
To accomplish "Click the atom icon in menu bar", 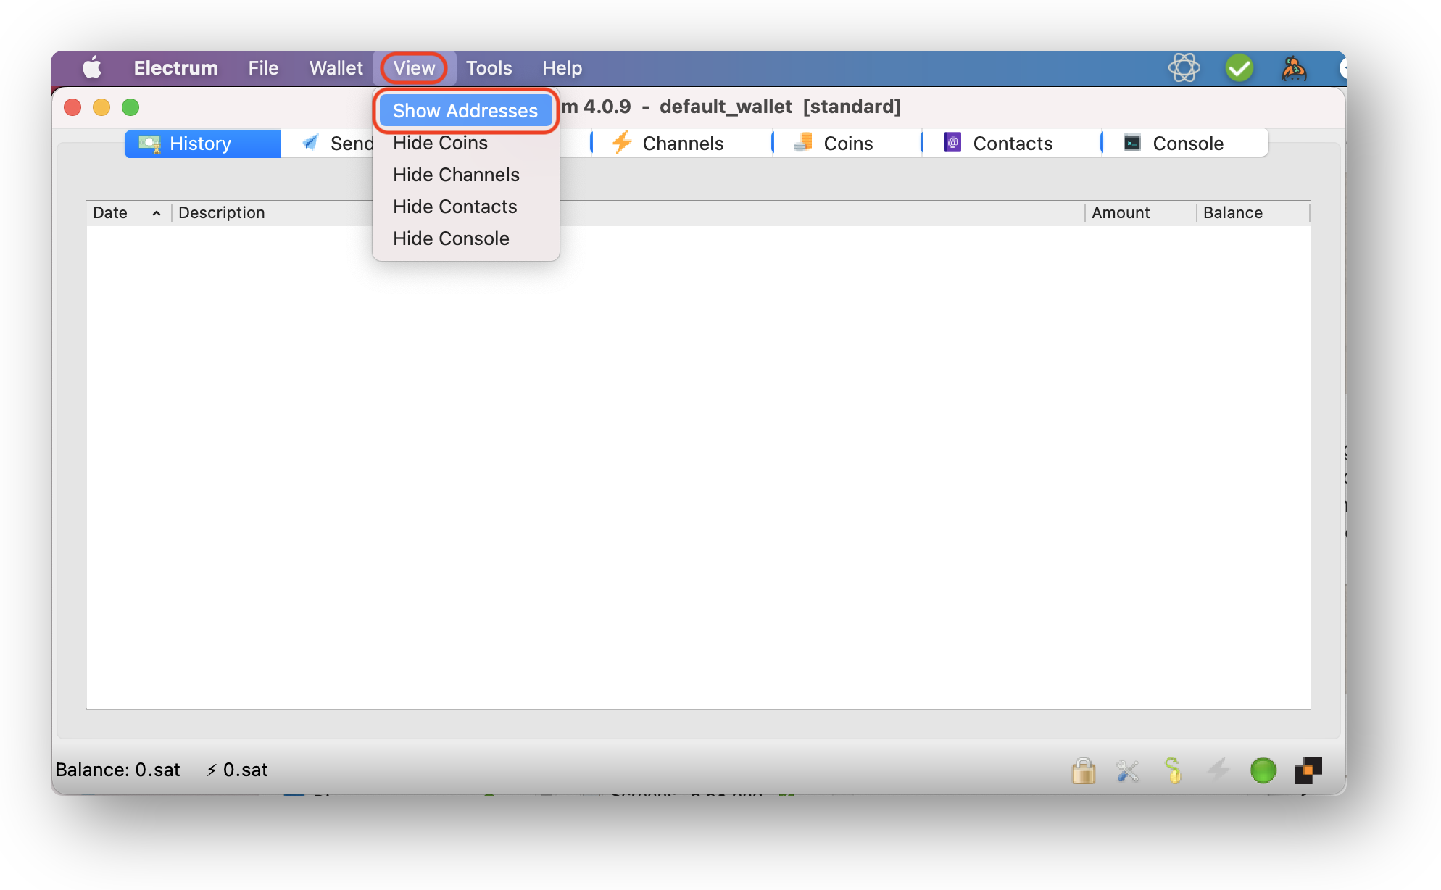I will pos(1184,68).
